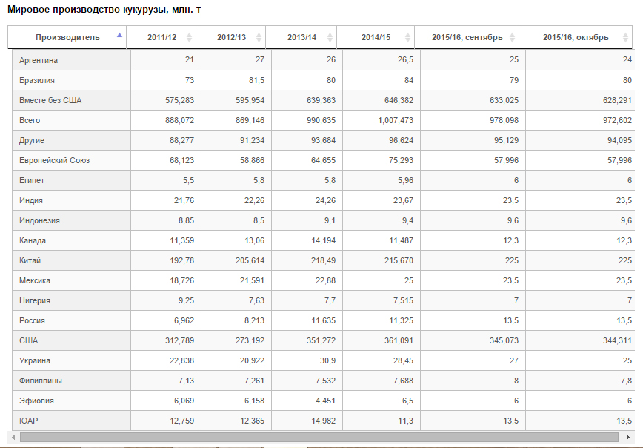Click the sort arrows icon in 2013/14 column
Viewport: 643px width, 448px height.
[x=329, y=37]
